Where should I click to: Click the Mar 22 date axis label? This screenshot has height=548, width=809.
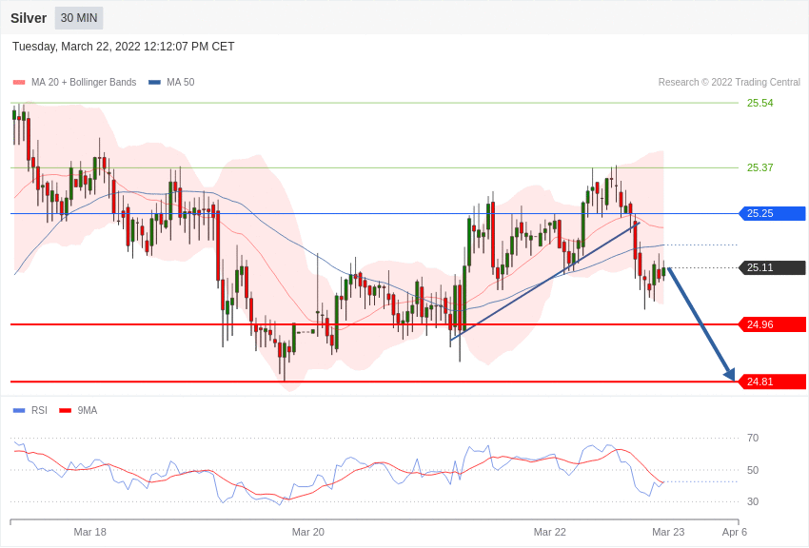pos(549,532)
